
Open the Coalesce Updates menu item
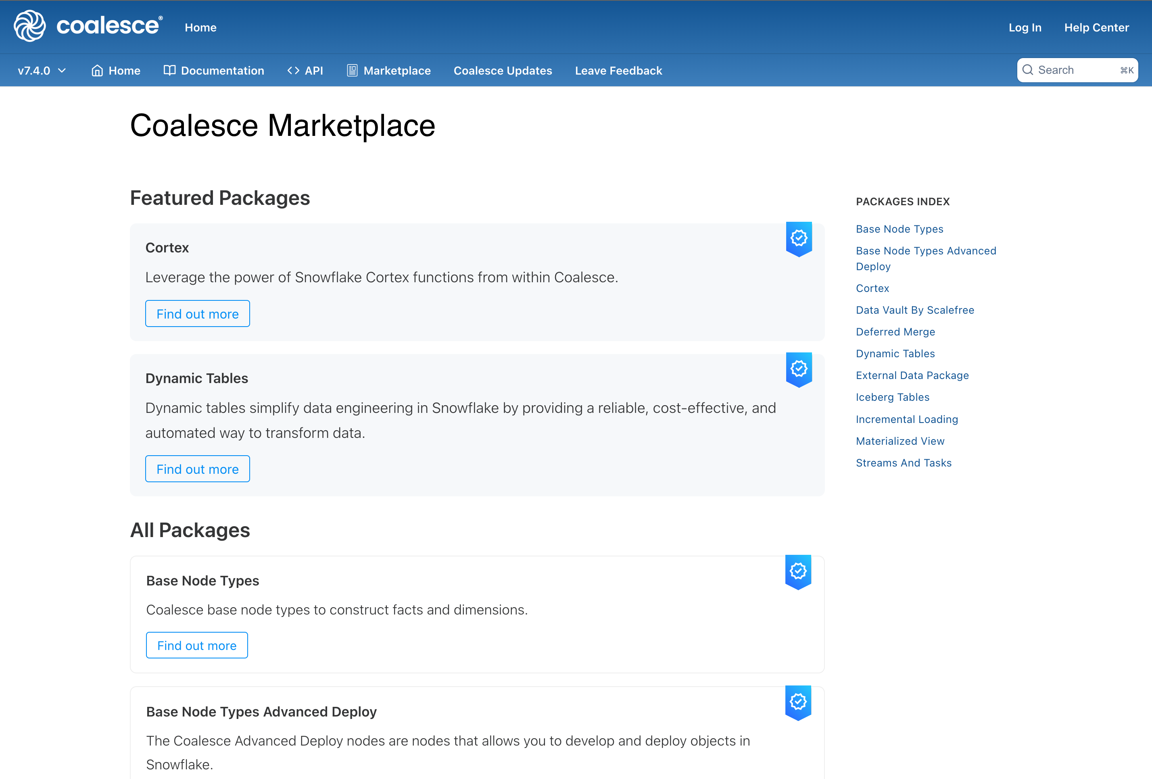pyautogui.click(x=503, y=71)
